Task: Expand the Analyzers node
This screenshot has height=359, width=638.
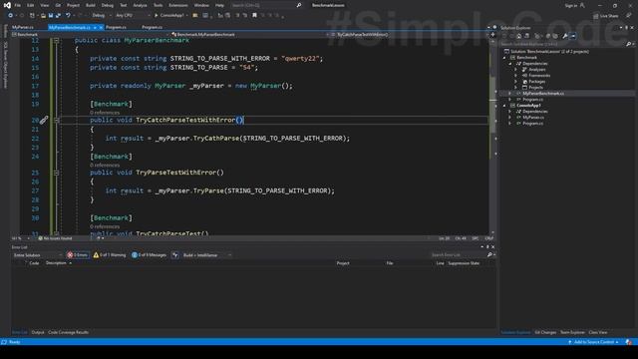Action: coord(516,70)
